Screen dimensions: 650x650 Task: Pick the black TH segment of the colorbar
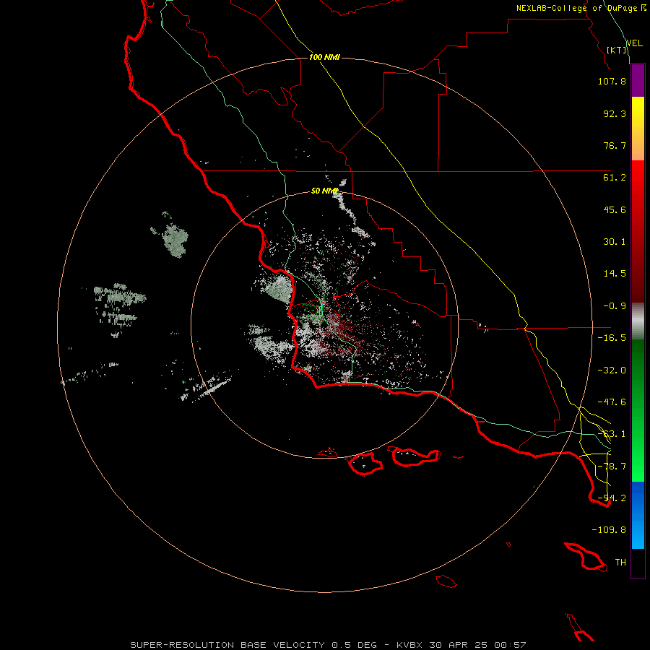point(638,563)
